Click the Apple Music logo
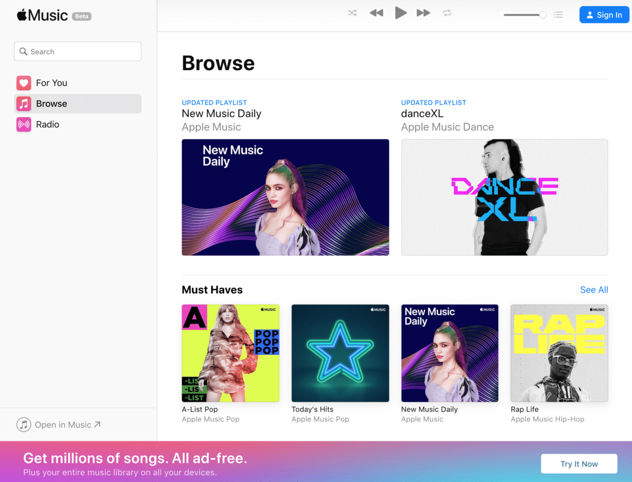Screen dimensions: 632x482 tap(43, 15)
